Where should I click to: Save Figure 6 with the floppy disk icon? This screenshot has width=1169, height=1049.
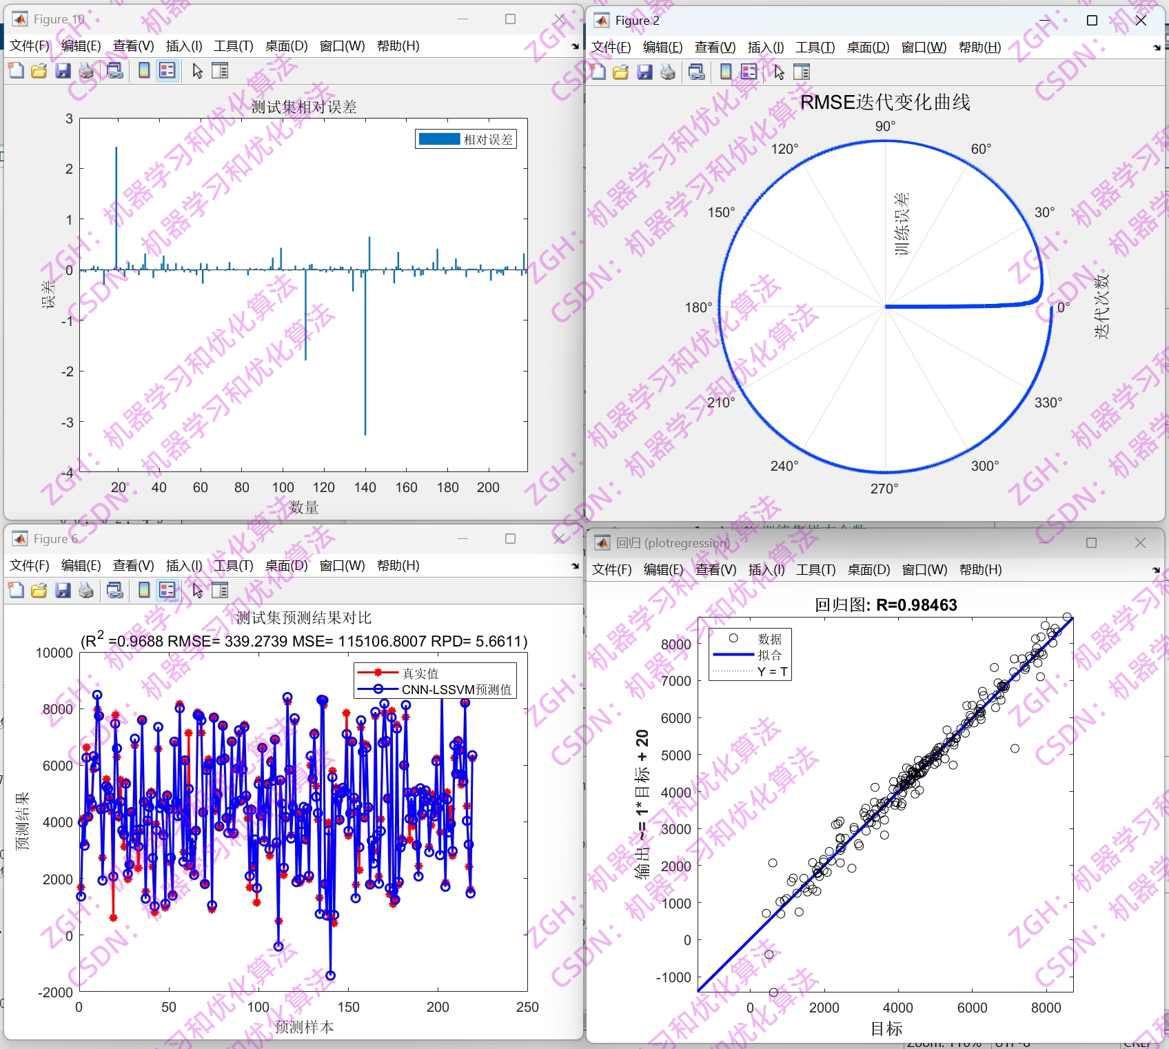63,590
